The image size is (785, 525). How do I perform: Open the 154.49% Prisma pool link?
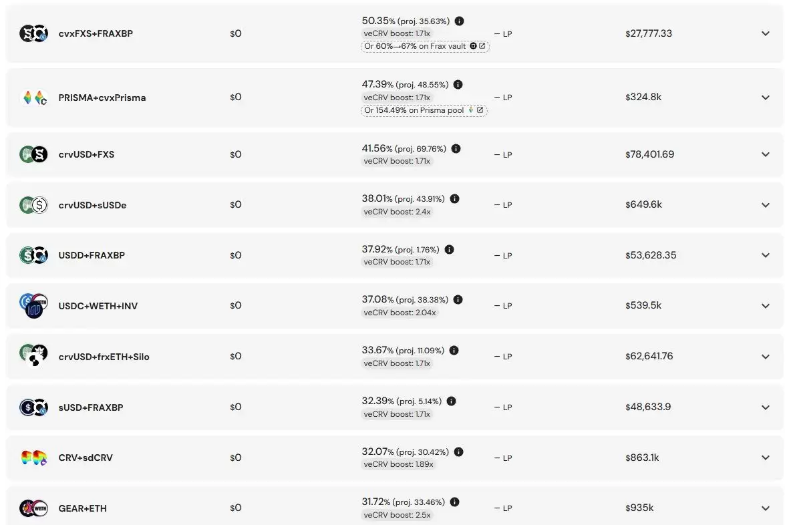click(424, 110)
